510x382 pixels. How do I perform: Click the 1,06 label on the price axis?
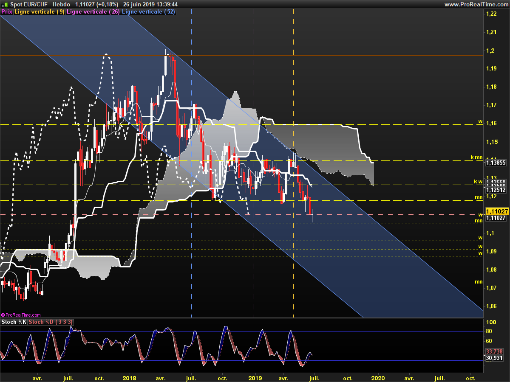[x=491, y=306]
